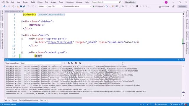Close the MainLayout.razor tab
The width and height of the screenshot is (189, 106).
(x=22, y=11)
